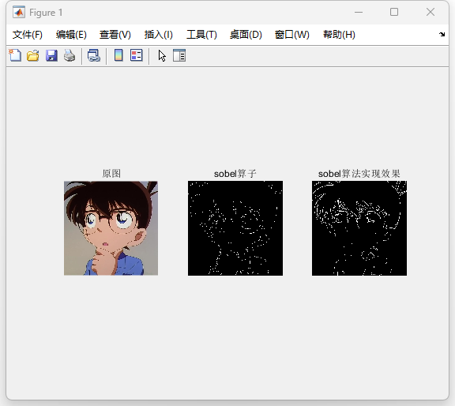455x406 pixels.
Task: Open the 文件(F) menu
Action: (28, 35)
